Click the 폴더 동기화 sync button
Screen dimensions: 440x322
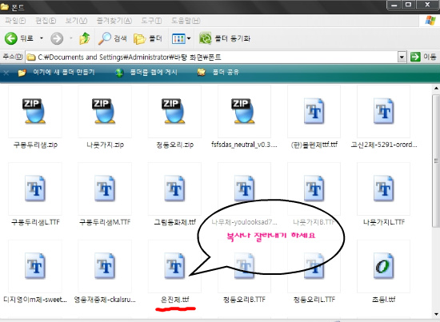pos(225,38)
